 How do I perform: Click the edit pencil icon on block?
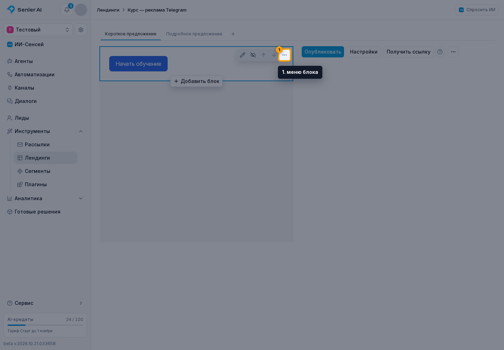(x=243, y=55)
